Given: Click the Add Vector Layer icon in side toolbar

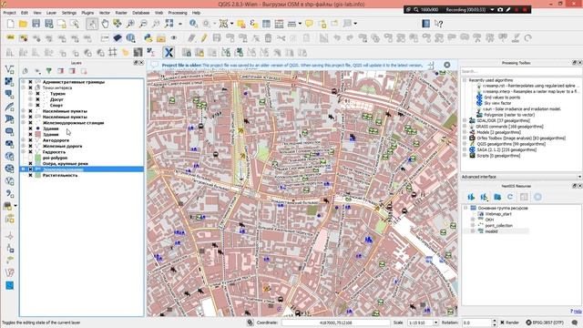Looking at the screenshot, I should pyautogui.click(x=10, y=69).
